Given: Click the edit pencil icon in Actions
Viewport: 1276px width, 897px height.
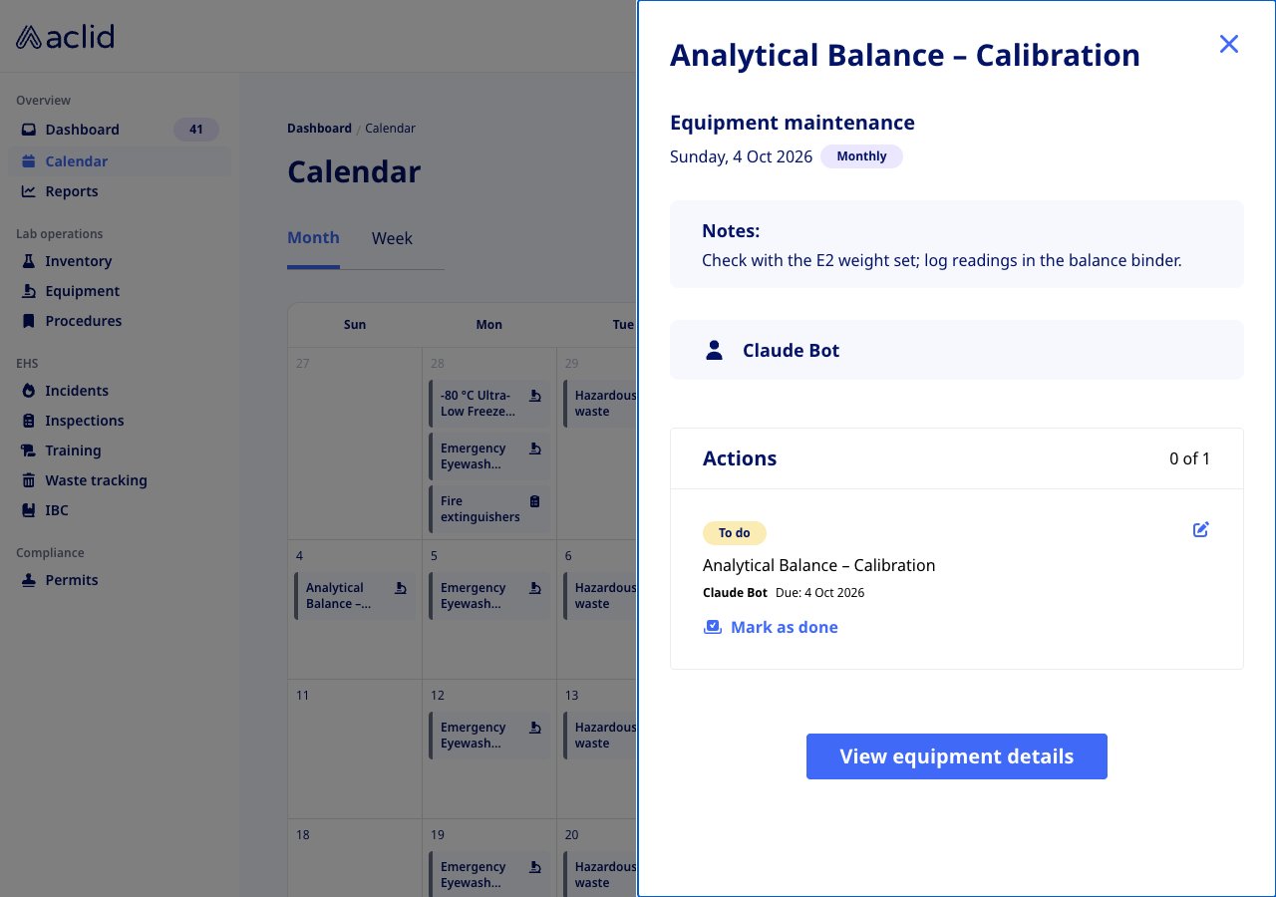Looking at the screenshot, I should click(1201, 529).
